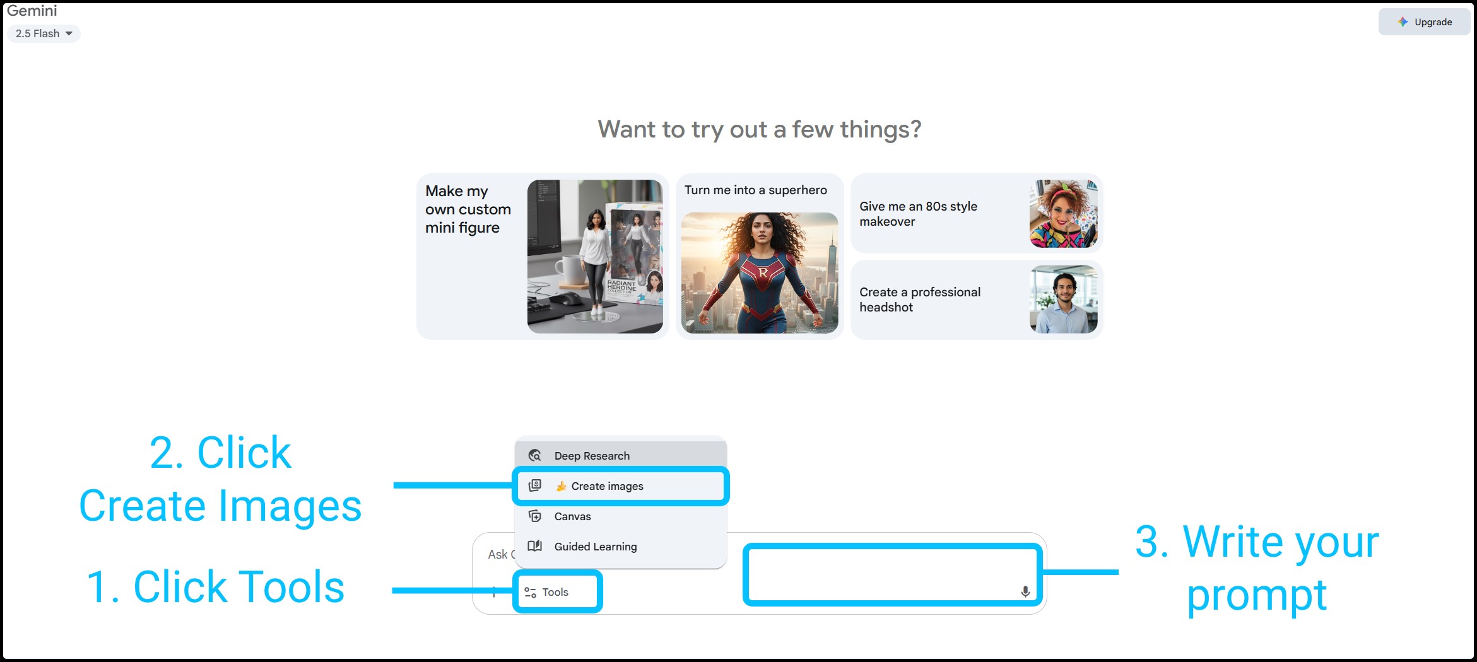Select Deep Research from the Tools menu
This screenshot has width=1477, height=662.
[591, 456]
